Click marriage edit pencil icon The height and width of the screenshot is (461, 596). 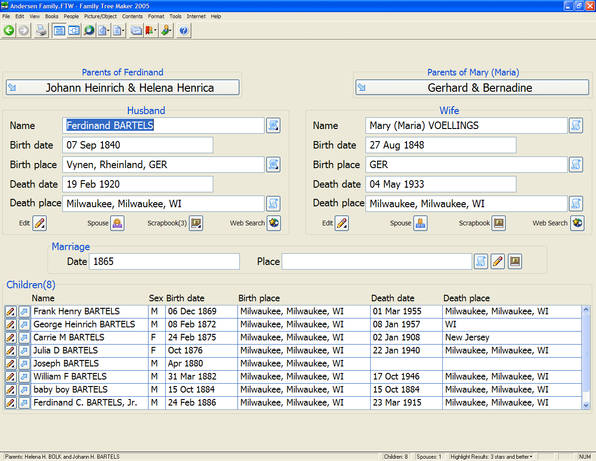coord(498,262)
